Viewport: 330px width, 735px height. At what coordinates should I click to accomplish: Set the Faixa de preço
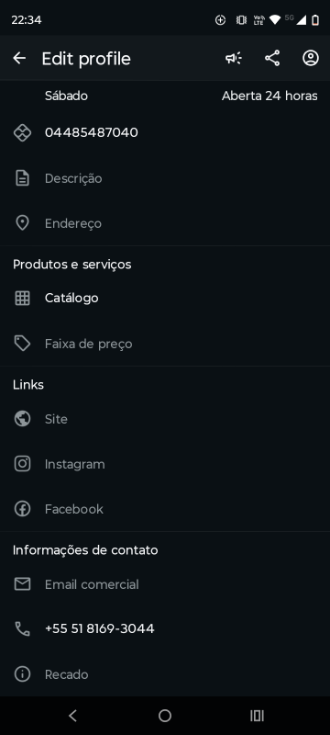tap(165, 344)
